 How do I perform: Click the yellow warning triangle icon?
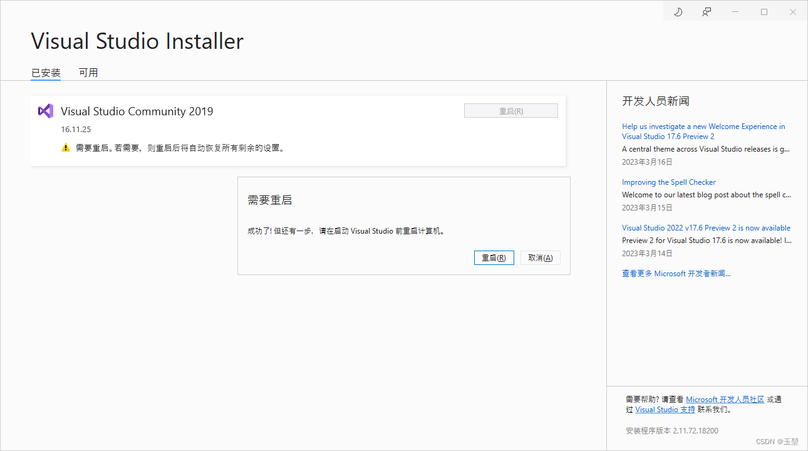pos(66,148)
